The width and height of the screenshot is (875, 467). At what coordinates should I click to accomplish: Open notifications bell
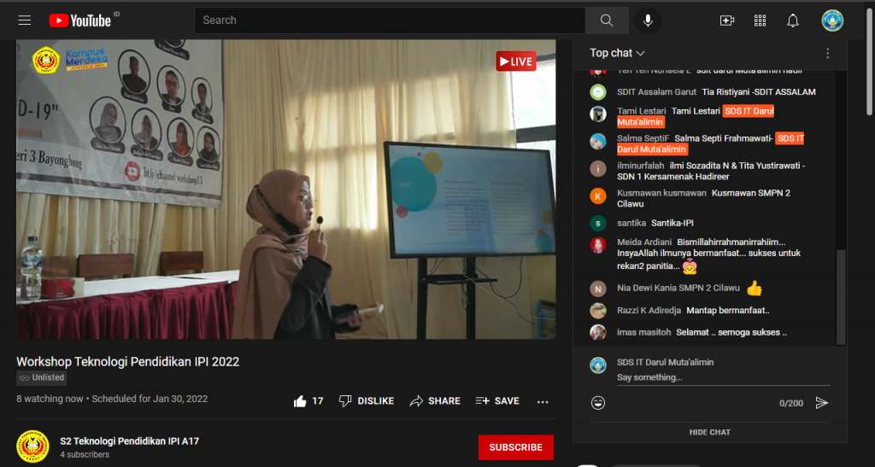[793, 20]
